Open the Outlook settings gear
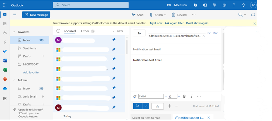 (224, 5)
